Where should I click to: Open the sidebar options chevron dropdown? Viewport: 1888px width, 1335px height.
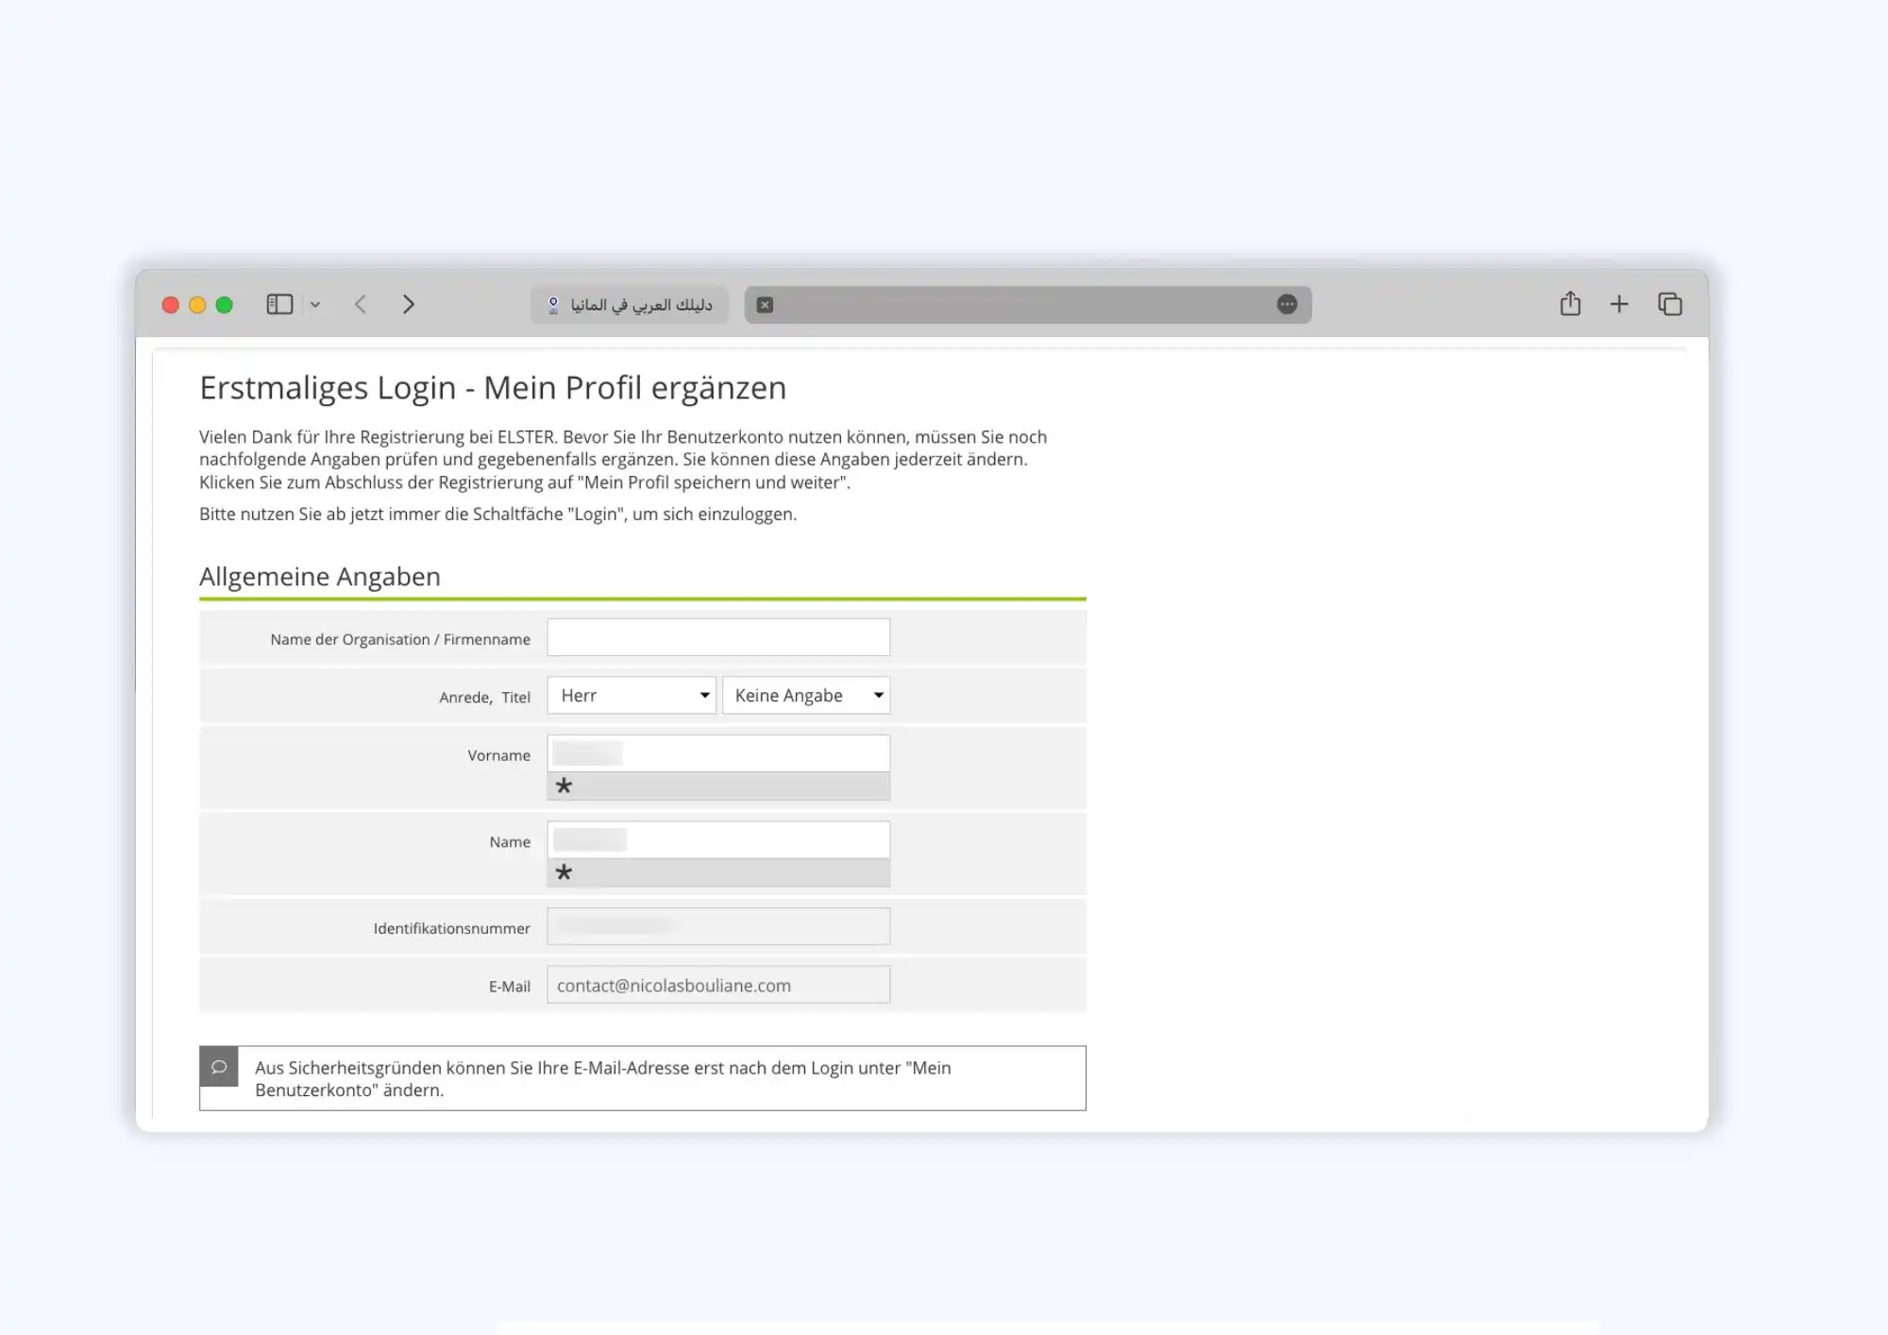pos(315,305)
